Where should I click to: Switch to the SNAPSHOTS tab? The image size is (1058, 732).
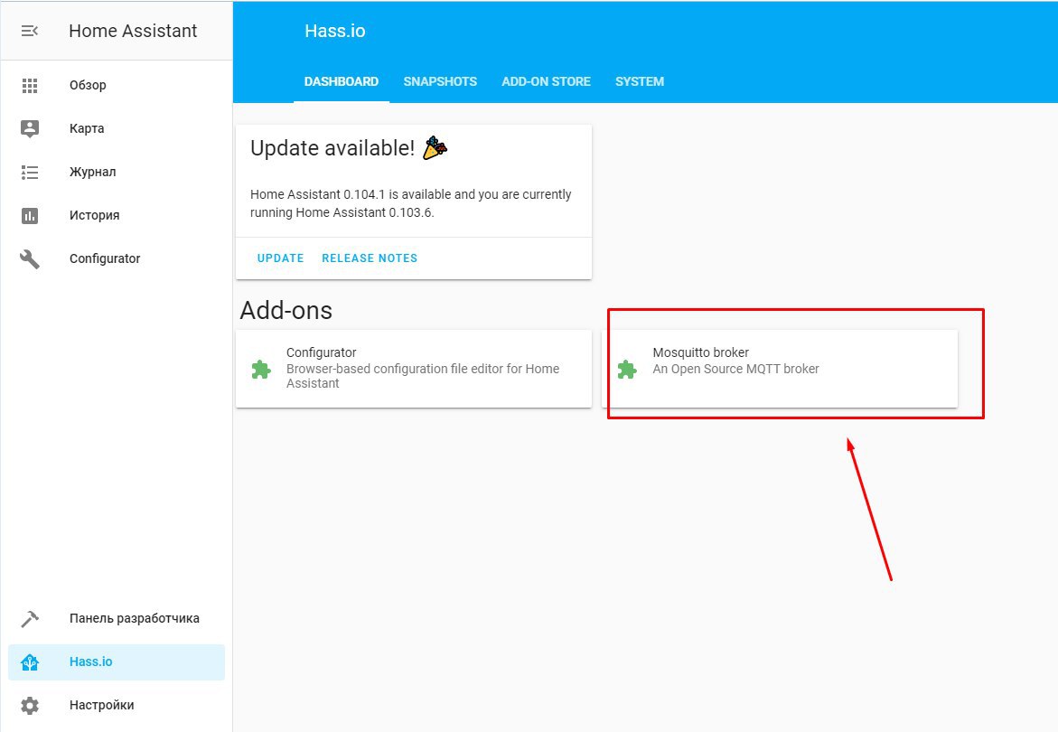[x=440, y=81]
